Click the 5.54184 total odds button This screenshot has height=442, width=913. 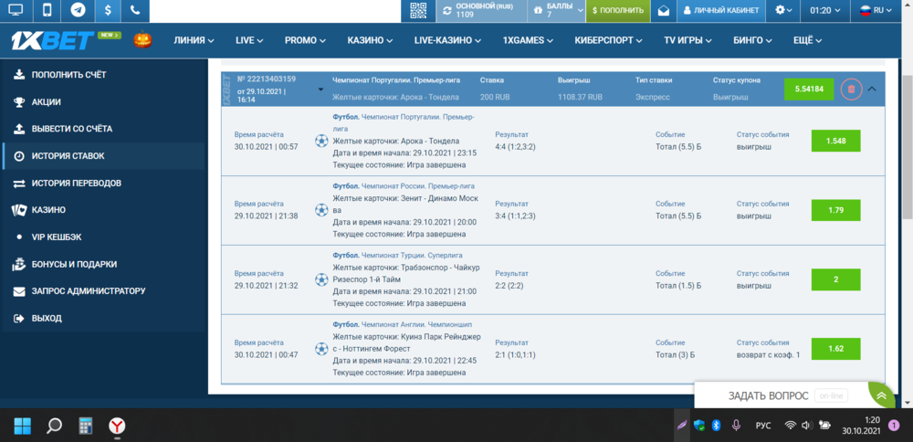809,89
